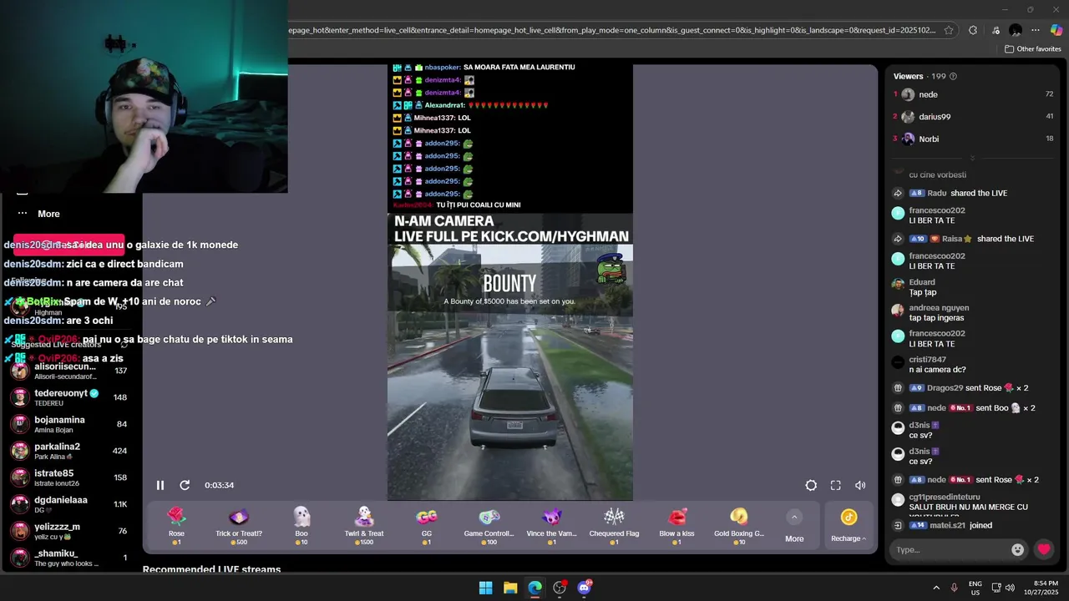Open parkalina2 suggested LIVE creator
The height and width of the screenshot is (601, 1069).
click(x=69, y=451)
